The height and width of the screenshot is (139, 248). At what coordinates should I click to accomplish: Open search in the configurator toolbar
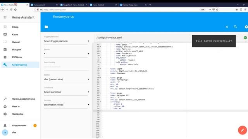(x=235, y=27)
